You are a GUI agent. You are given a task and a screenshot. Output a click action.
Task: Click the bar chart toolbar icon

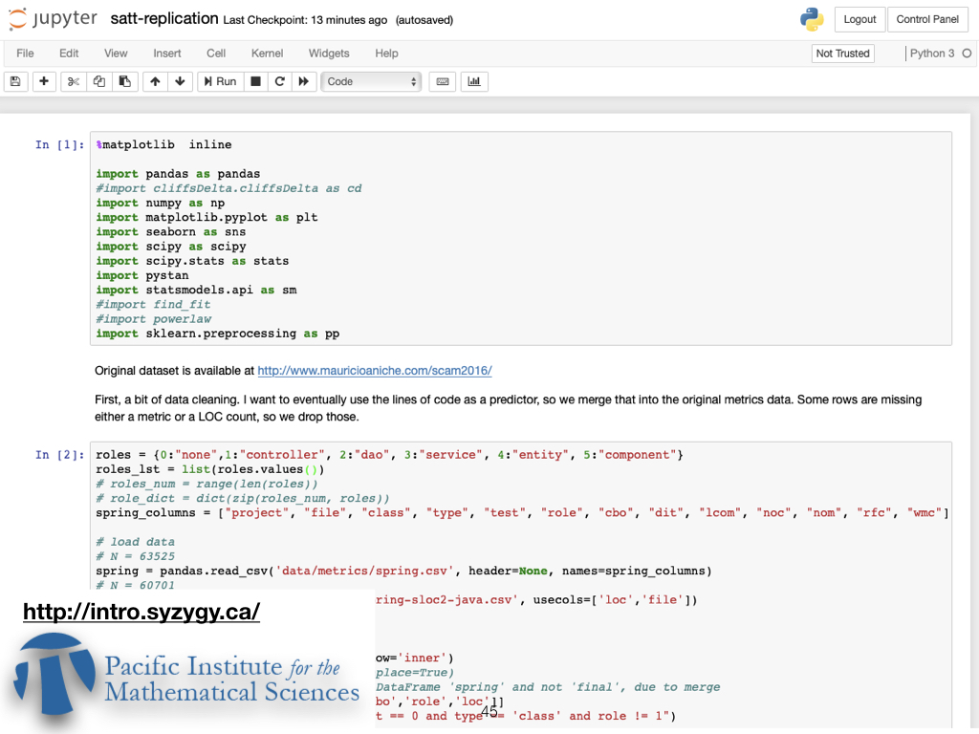(x=474, y=82)
